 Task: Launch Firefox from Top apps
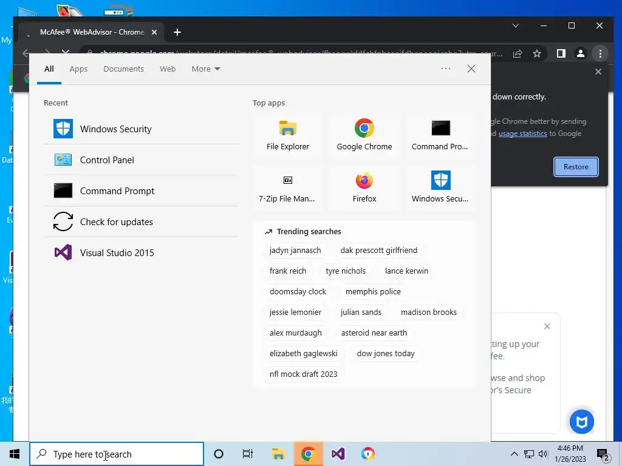(364, 188)
